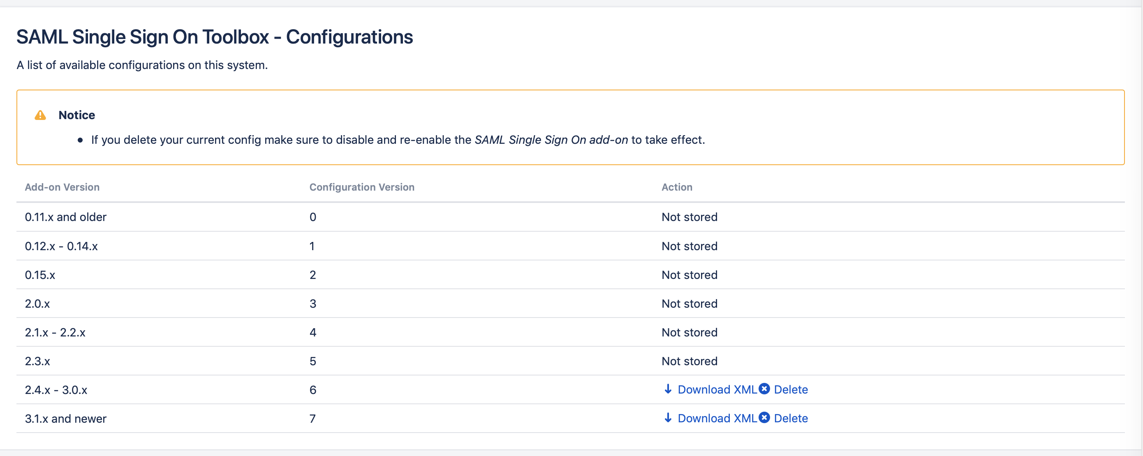Click the warning triangle icon beside Notice
This screenshot has height=456, width=1143.
(x=40, y=115)
